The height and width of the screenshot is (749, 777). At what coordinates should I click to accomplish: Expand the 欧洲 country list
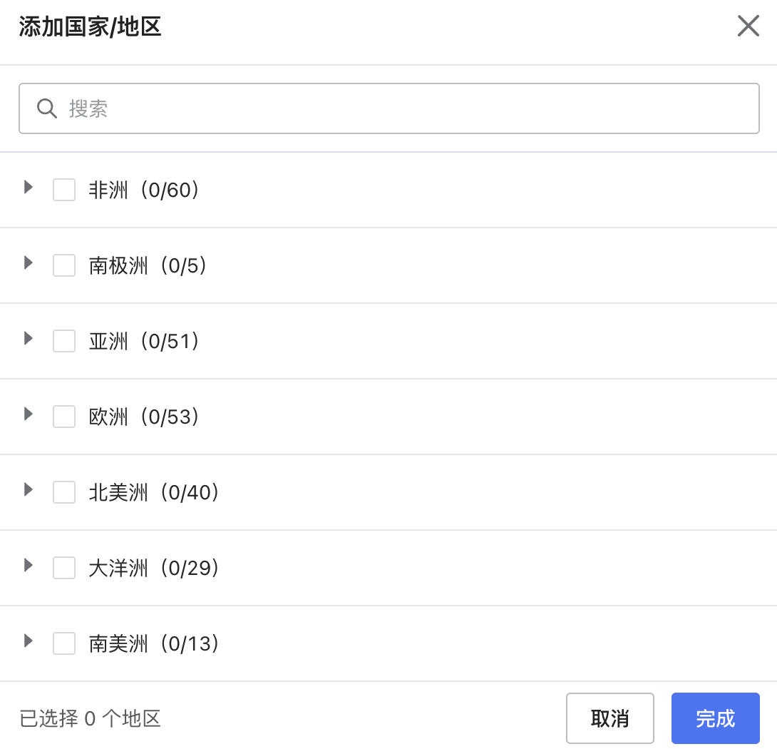pyautogui.click(x=28, y=414)
